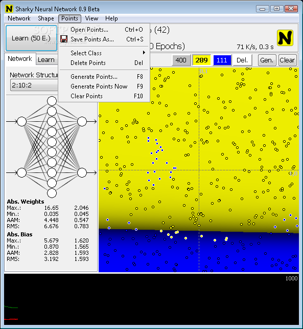This screenshot has height=329, width=303.
Task: Click the gray 400 total points button
Action: pyautogui.click(x=181, y=60)
